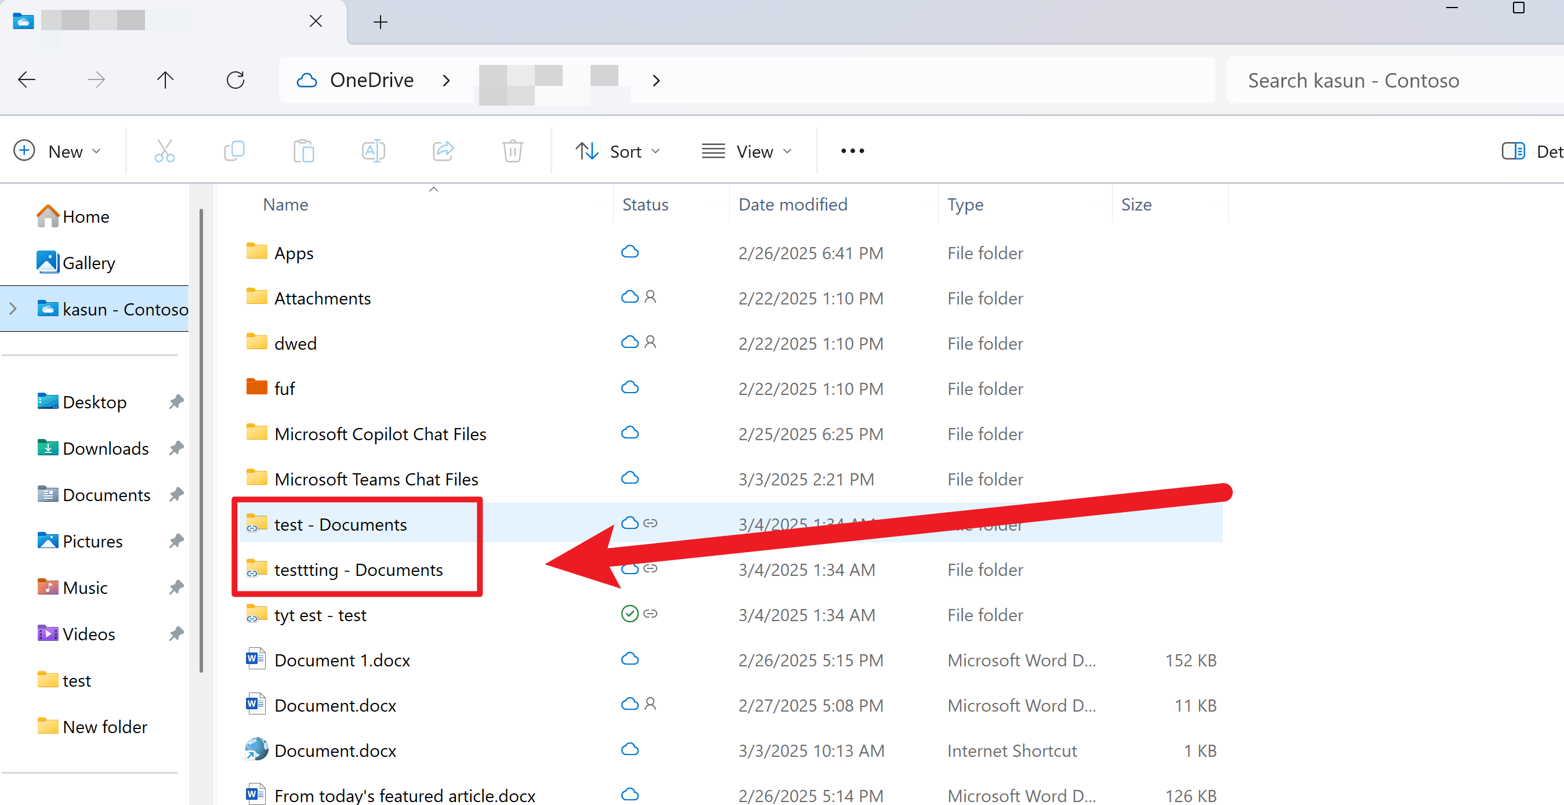
Task: Click the Copy icon in toolbar
Action: pos(234,151)
